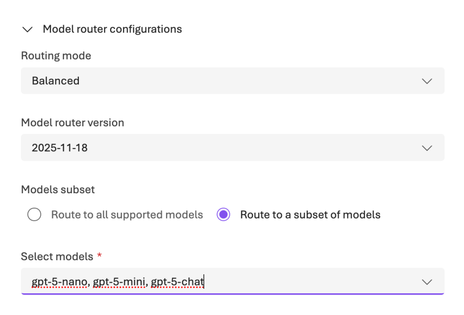Screen dimensions: 464x315
Task: Click the Balanced routing mode value
Action: point(56,81)
